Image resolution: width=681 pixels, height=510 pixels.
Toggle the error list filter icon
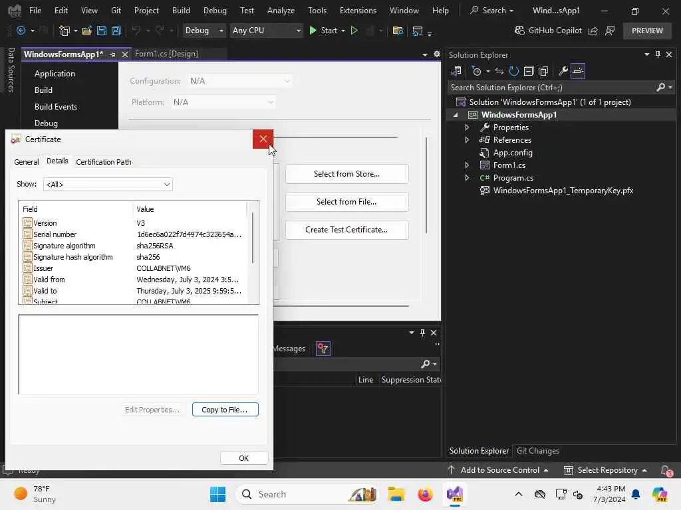323,349
